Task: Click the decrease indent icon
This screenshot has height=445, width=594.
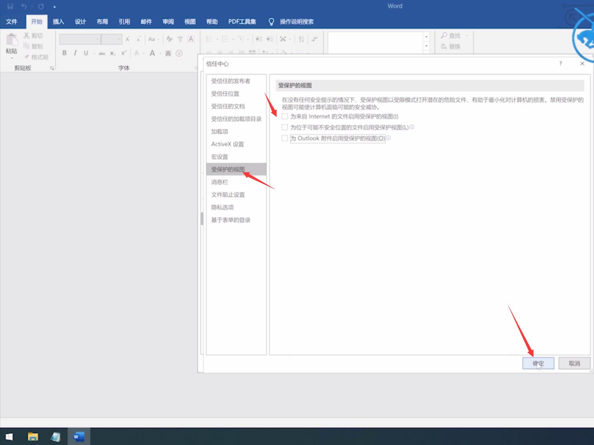Action: click(259, 39)
